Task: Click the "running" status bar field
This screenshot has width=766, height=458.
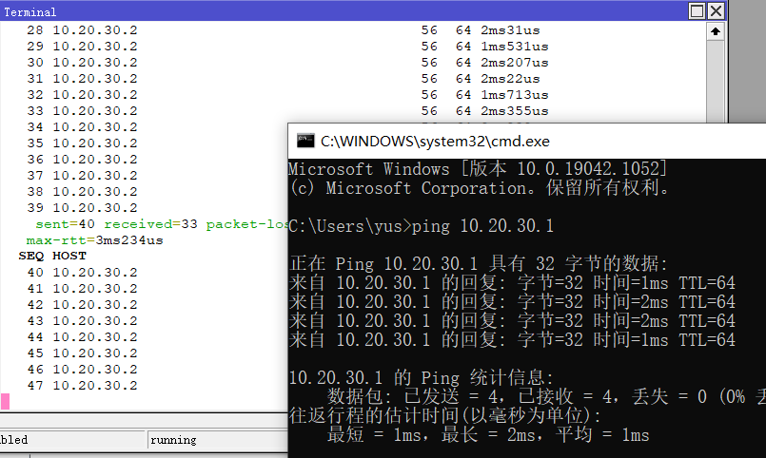Action: (173, 440)
